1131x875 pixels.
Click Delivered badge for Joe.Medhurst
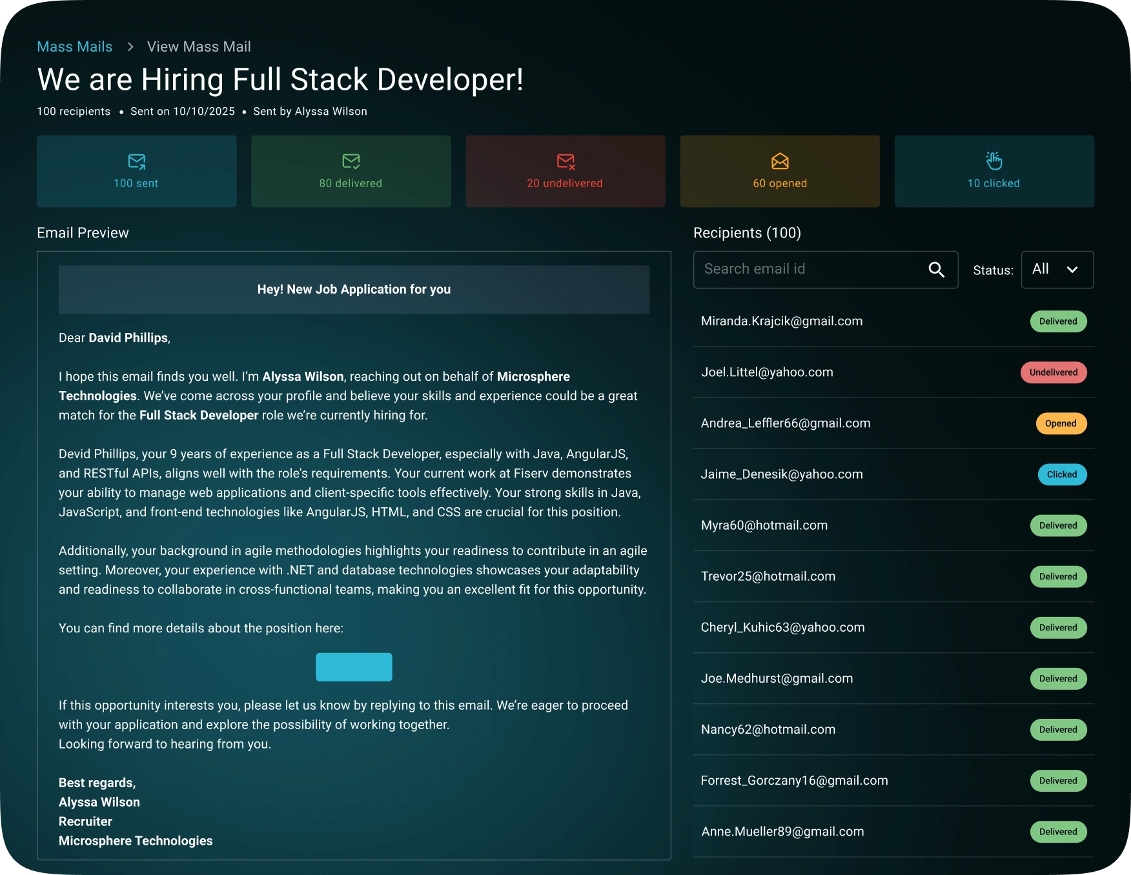click(x=1058, y=678)
